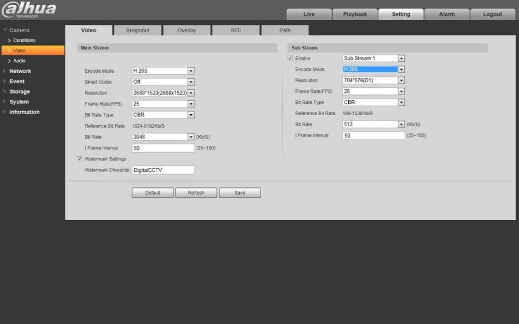The image size is (519, 324).
Task: Switch to the Snapshot tab
Action: (x=138, y=30)
